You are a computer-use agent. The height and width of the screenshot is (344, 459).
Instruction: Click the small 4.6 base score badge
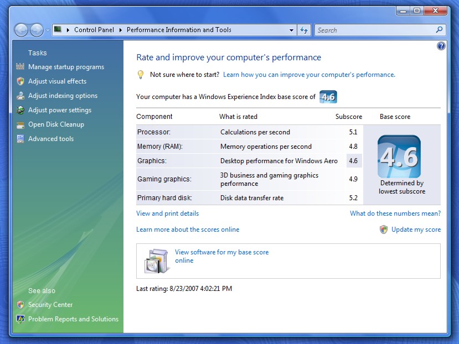(328, 97)
